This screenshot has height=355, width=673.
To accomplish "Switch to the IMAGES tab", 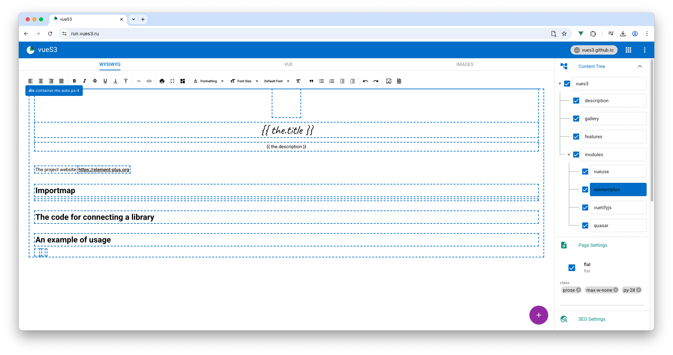I will pos(465,64).
